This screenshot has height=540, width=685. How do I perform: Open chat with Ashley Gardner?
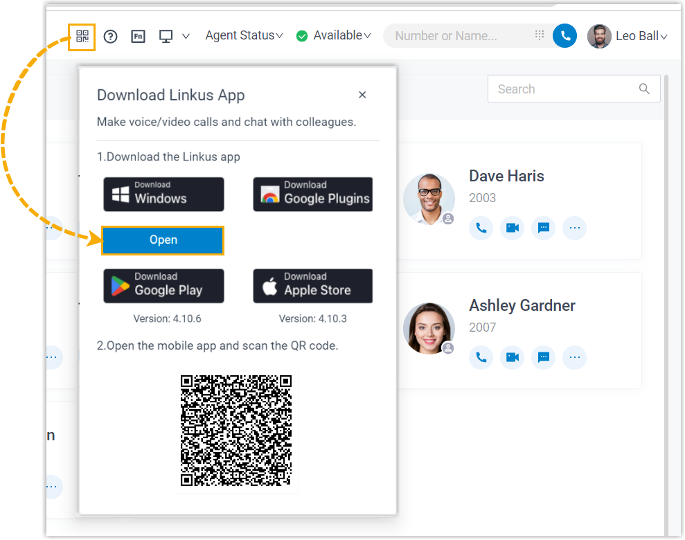click(544, 357)
